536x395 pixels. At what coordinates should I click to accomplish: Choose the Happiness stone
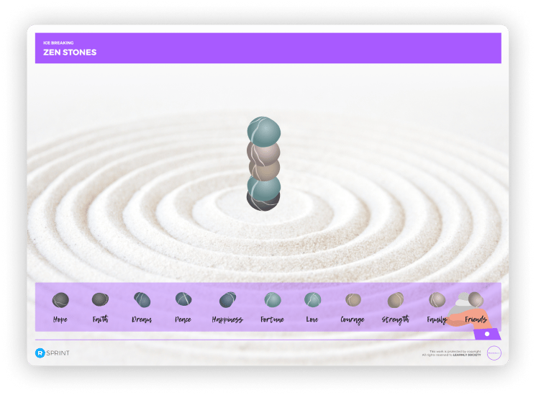(227, 299)
